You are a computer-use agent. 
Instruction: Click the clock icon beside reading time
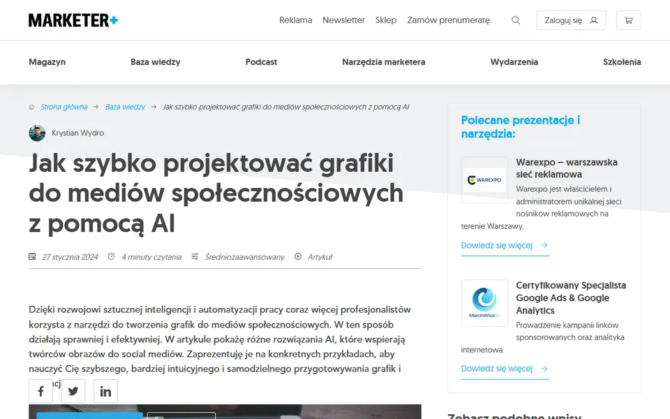[111, 256]
